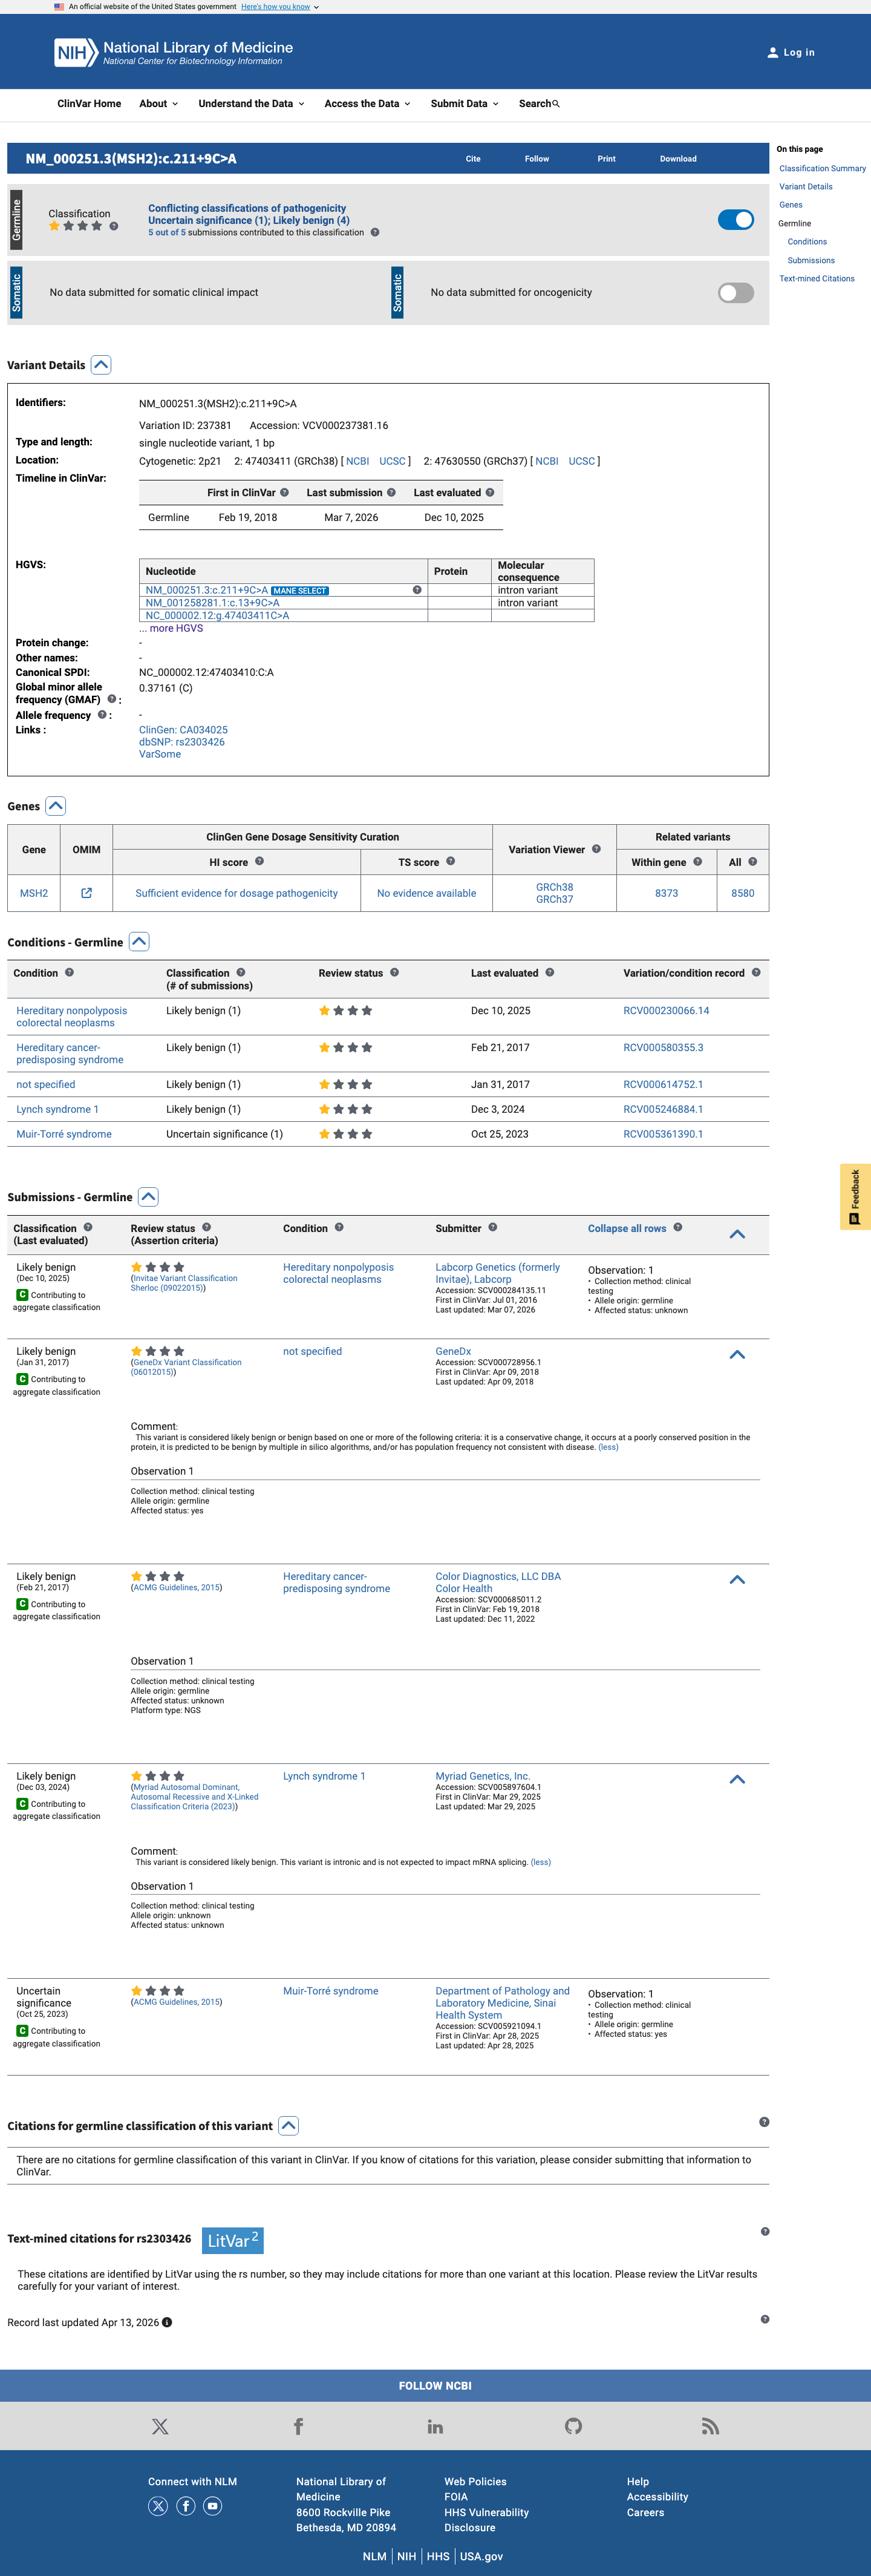This screenshot has width=871, height=2576.
Task: Click the Muir-Torré syndrome condition in Conditions table
Action: point(64,1134)
